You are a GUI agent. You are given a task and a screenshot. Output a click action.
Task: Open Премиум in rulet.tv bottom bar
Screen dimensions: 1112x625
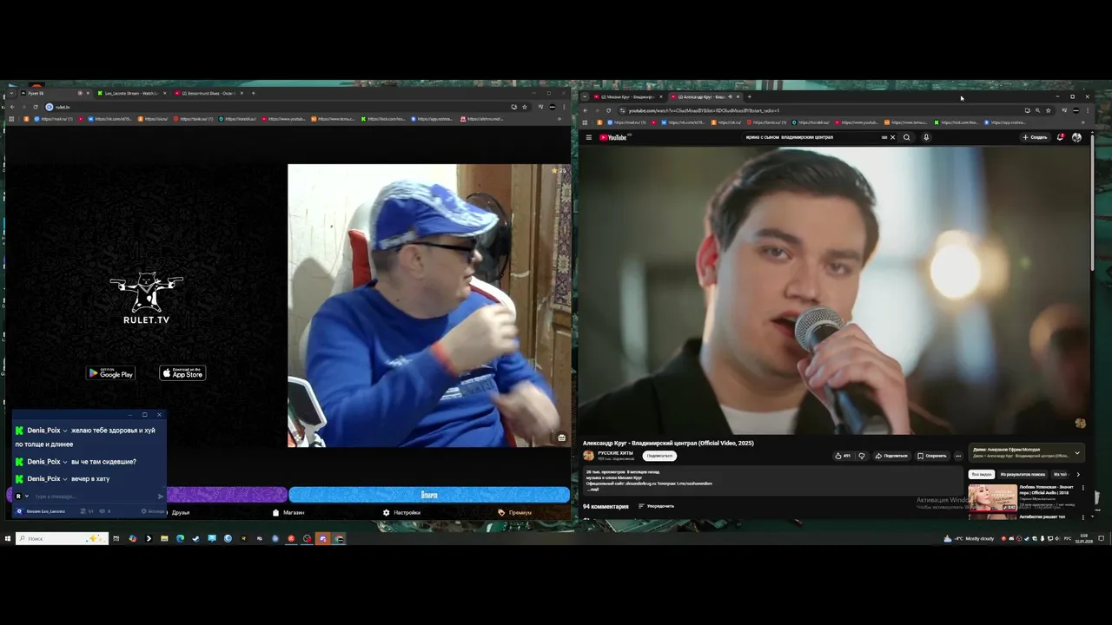(x=514, y=512)
